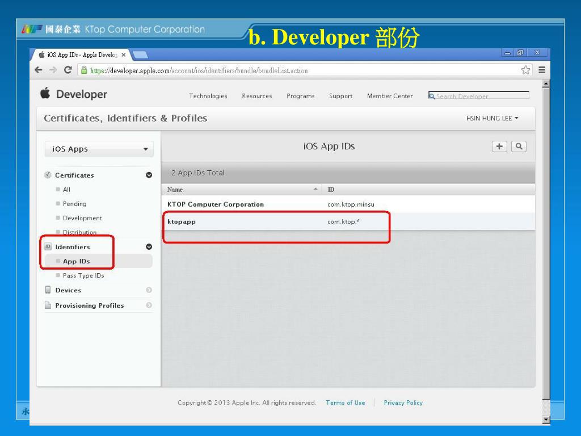
Task: Open a new browser tab
Action: point(140,55)
